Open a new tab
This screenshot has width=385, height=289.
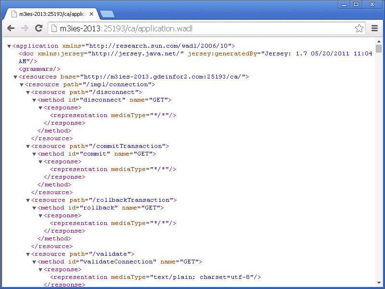[107, 14]
